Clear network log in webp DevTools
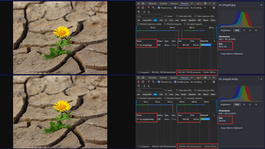 point(143,82)
